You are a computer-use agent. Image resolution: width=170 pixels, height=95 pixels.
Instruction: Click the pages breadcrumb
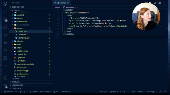(x=57, y=7)
